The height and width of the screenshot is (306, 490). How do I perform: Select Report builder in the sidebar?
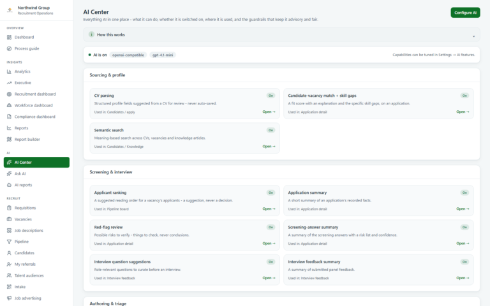pyautogui.click(x=36, y=139)
